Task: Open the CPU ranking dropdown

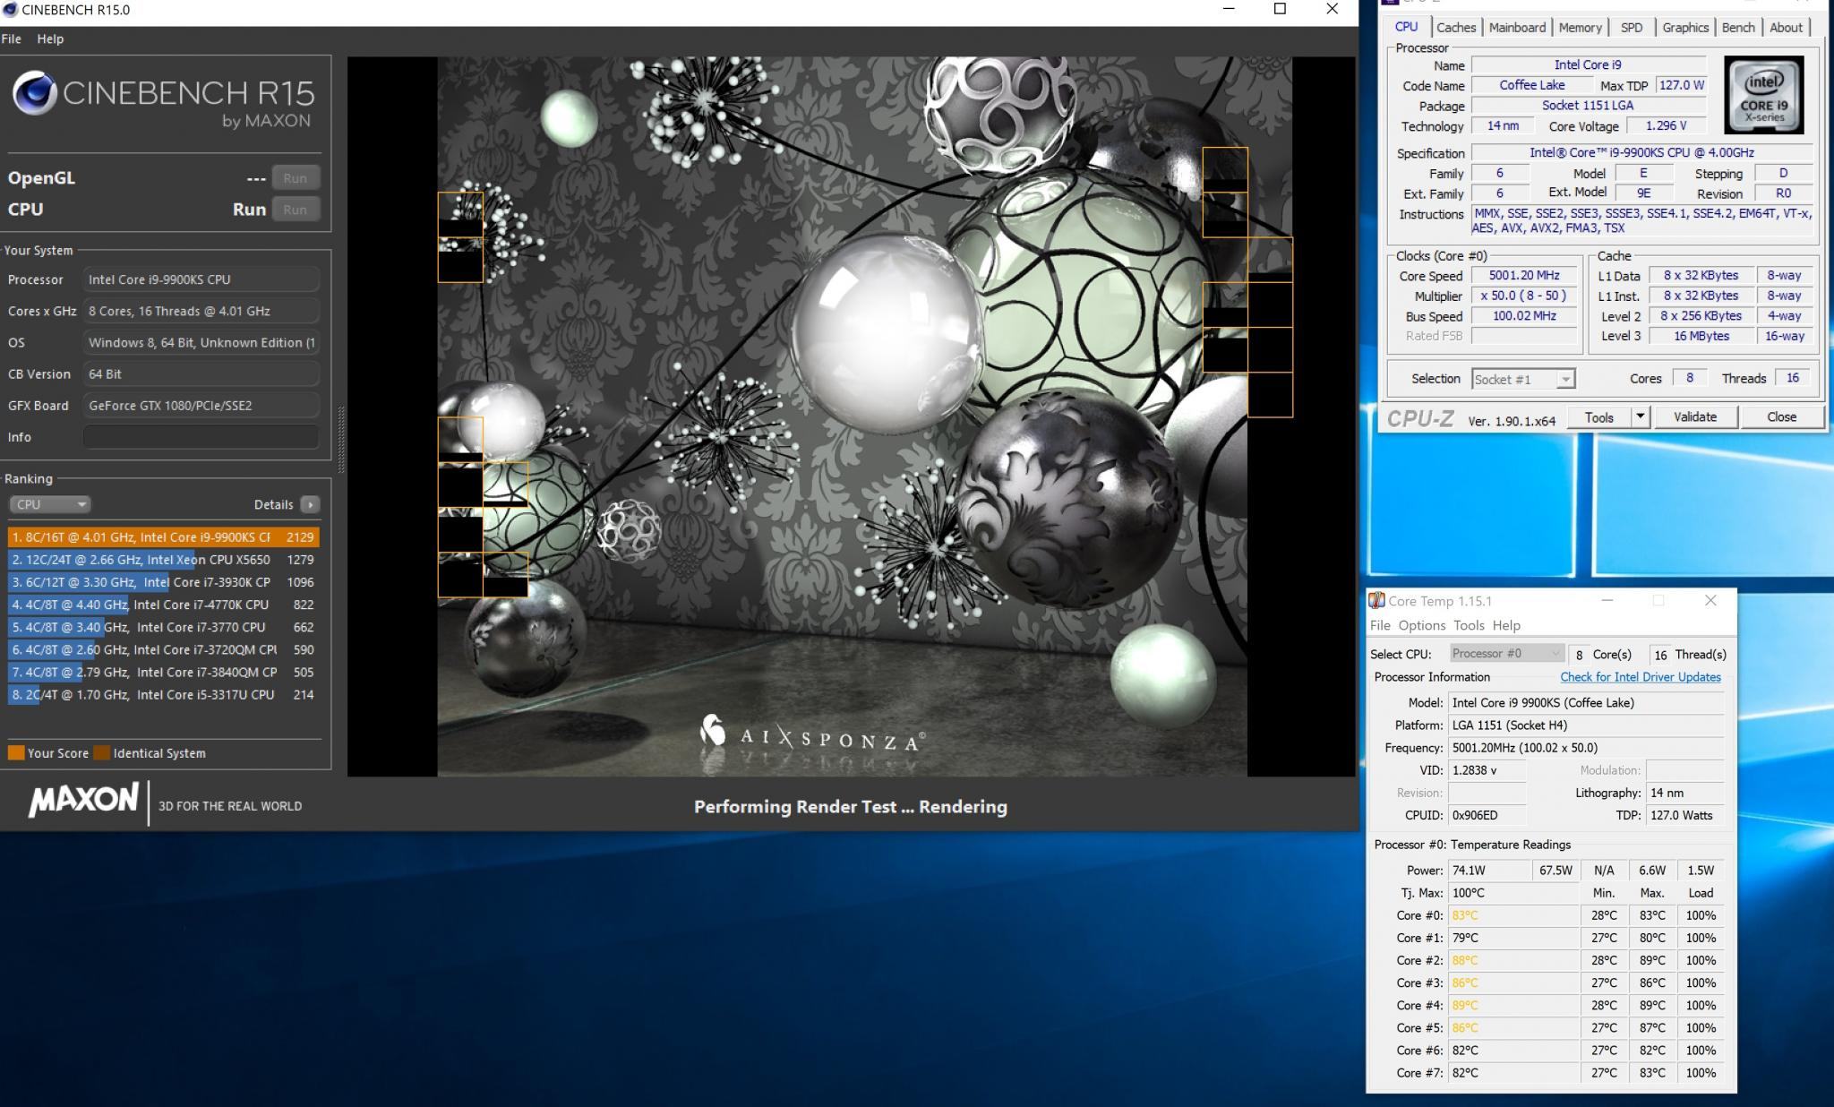Action: [x=50, y=504]
